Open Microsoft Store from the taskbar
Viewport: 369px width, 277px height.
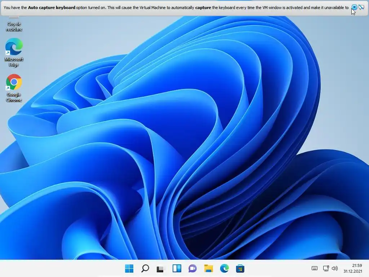240,268
